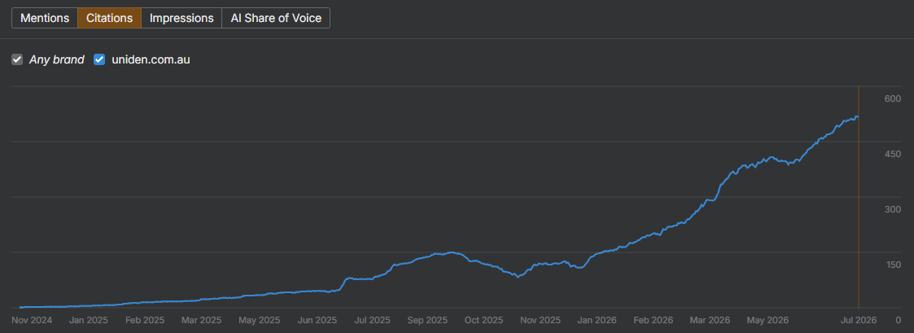Click the Mar 2026 axis label
This screenshot has height=333, width=914.
coord(710,320)
